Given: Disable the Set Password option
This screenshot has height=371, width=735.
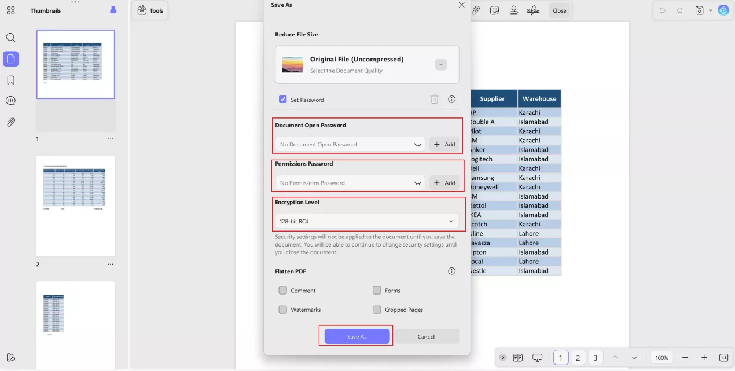Looking at the screenshot, I should click(x=283, y=99).
